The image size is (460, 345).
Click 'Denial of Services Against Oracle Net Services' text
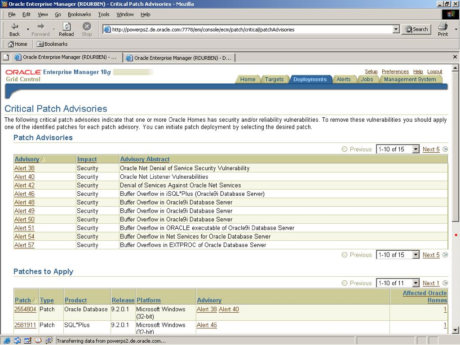click(181, 185)
